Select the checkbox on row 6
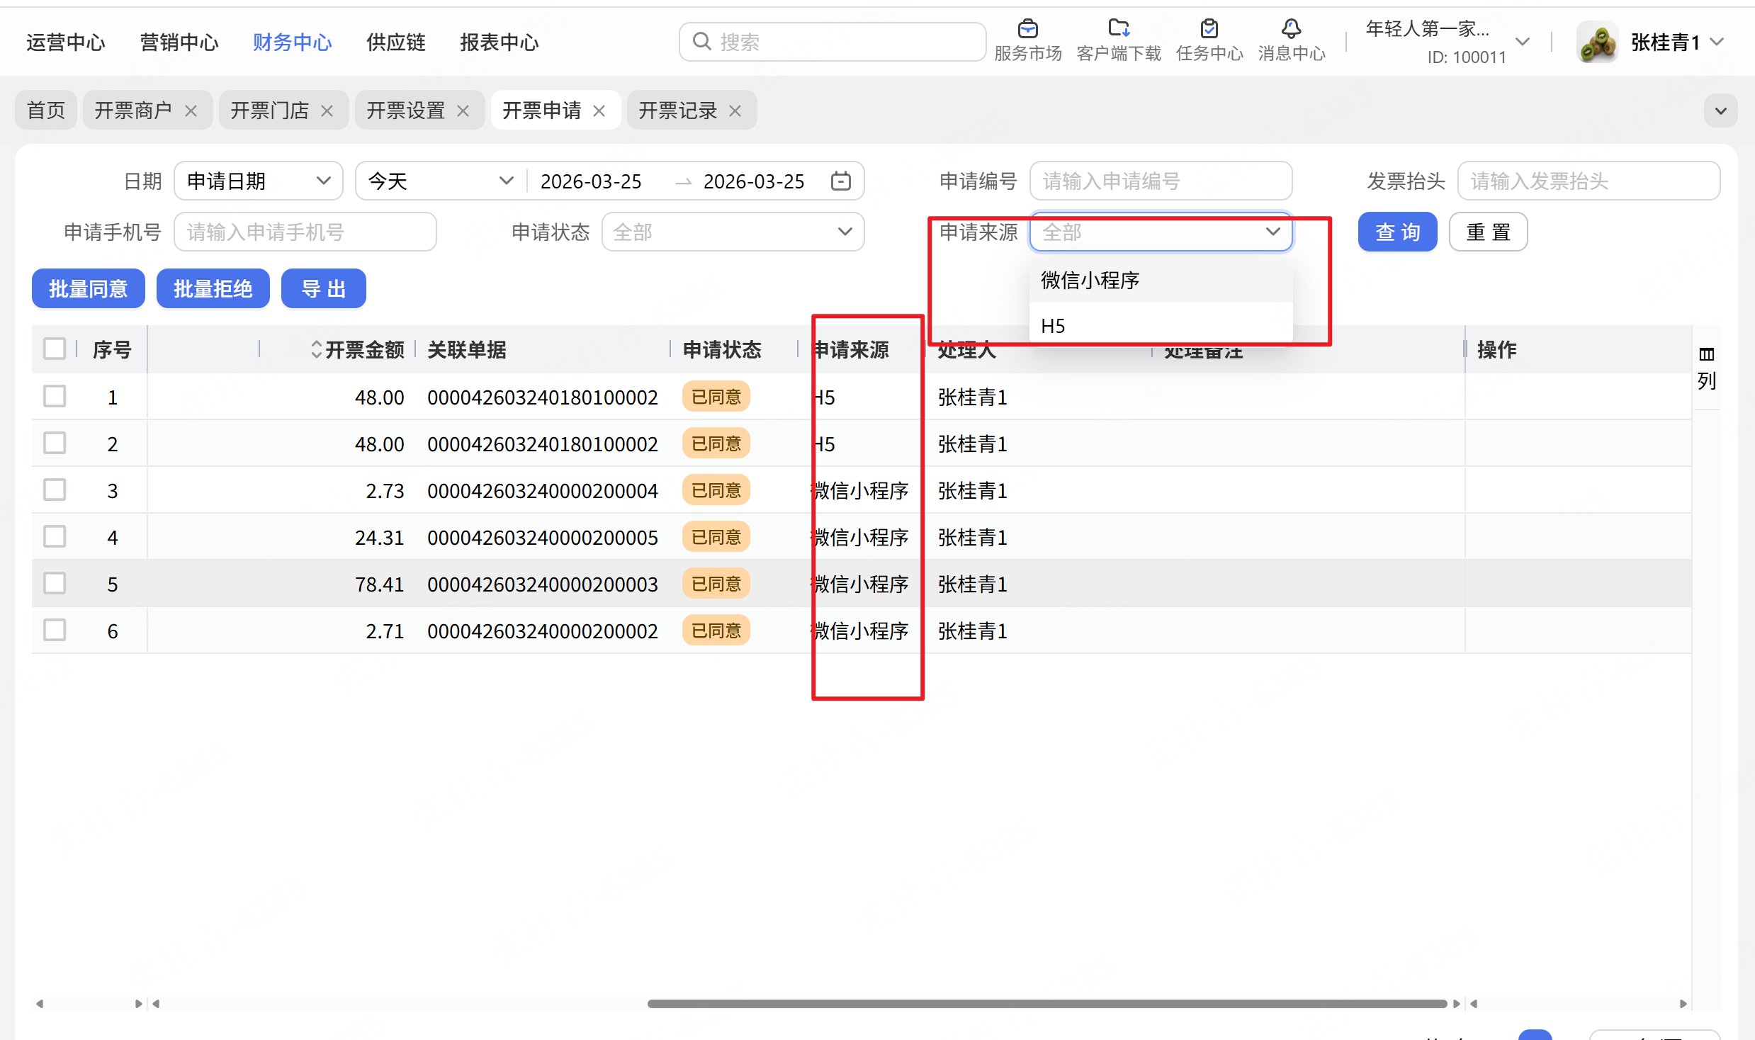Screen dimensions: 1755x1040 (55, 631)
